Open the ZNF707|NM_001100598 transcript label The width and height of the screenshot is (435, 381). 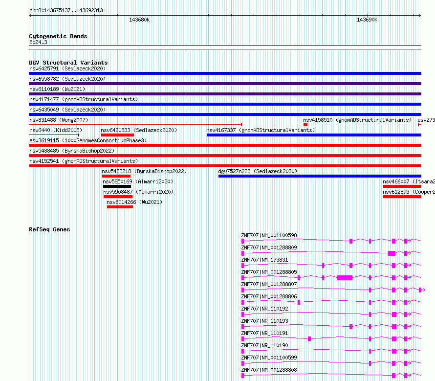[x=269, y=235]
